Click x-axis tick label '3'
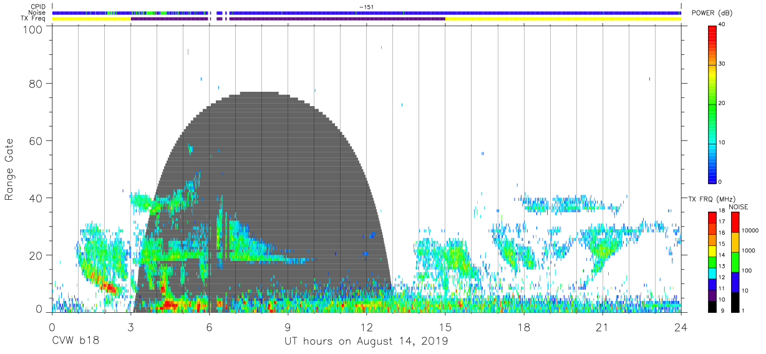766x354 pixels. [130, 328]
